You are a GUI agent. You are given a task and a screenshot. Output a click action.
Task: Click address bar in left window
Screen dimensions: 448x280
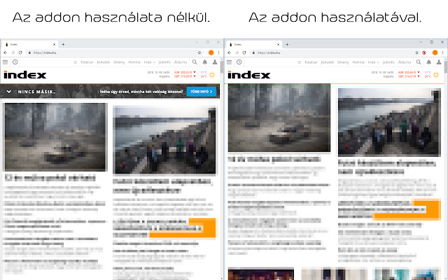[x=114, y=52]
